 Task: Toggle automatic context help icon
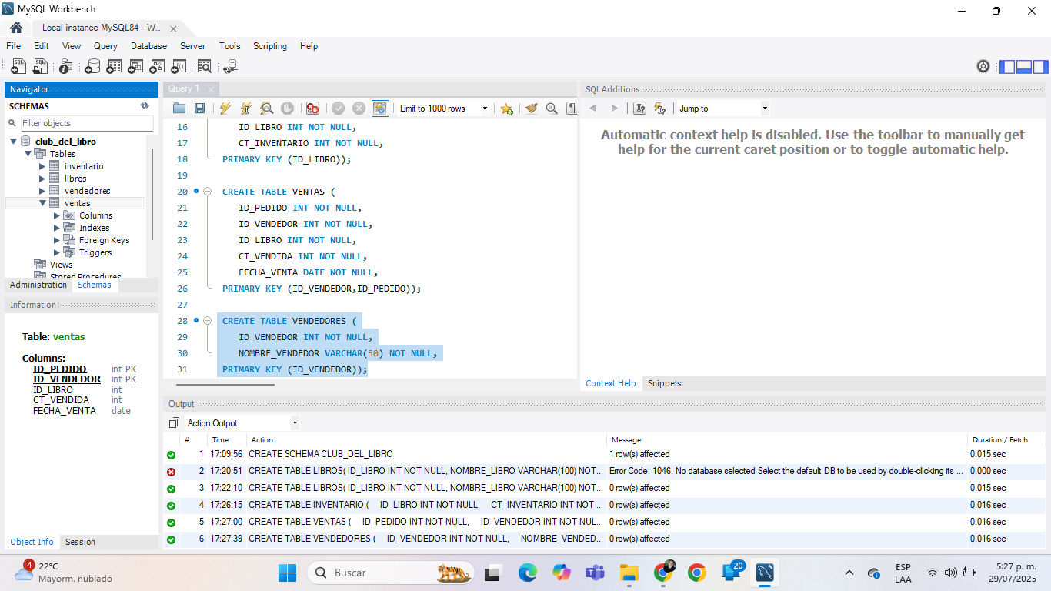[x=659, y=109]
